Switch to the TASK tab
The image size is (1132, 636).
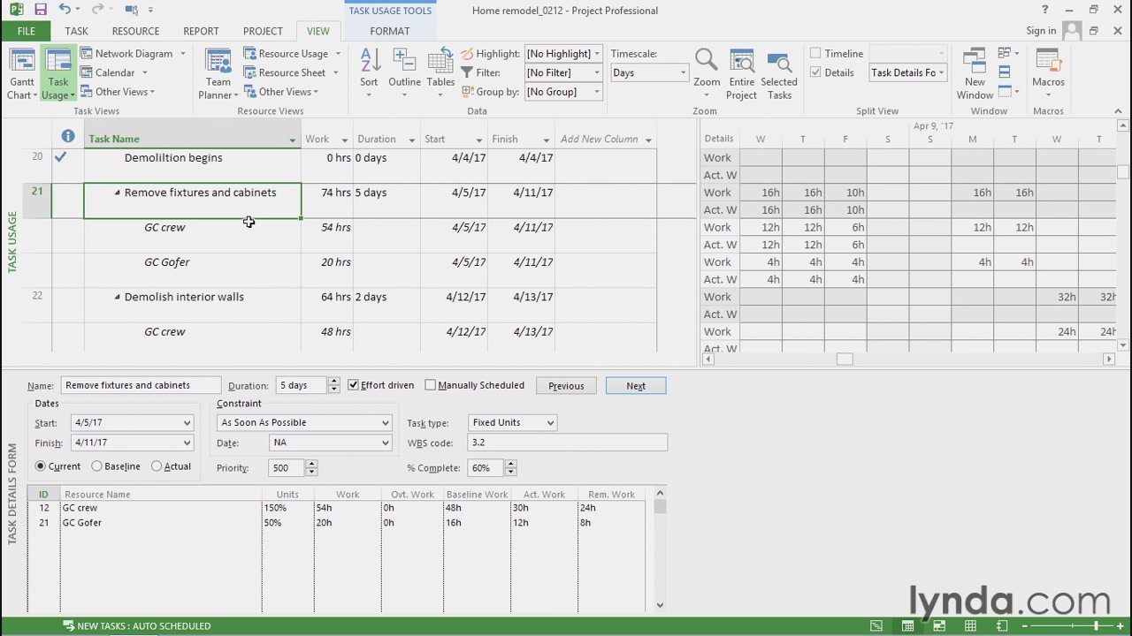pyautogui.click(x=76, y=31)
